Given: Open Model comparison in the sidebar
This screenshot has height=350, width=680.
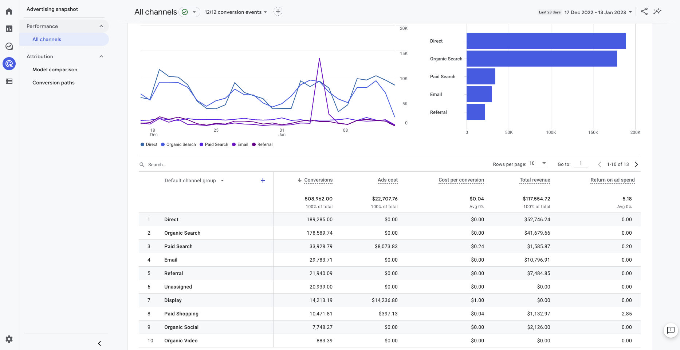Looking at the screenshot, I should pos(55,69).
